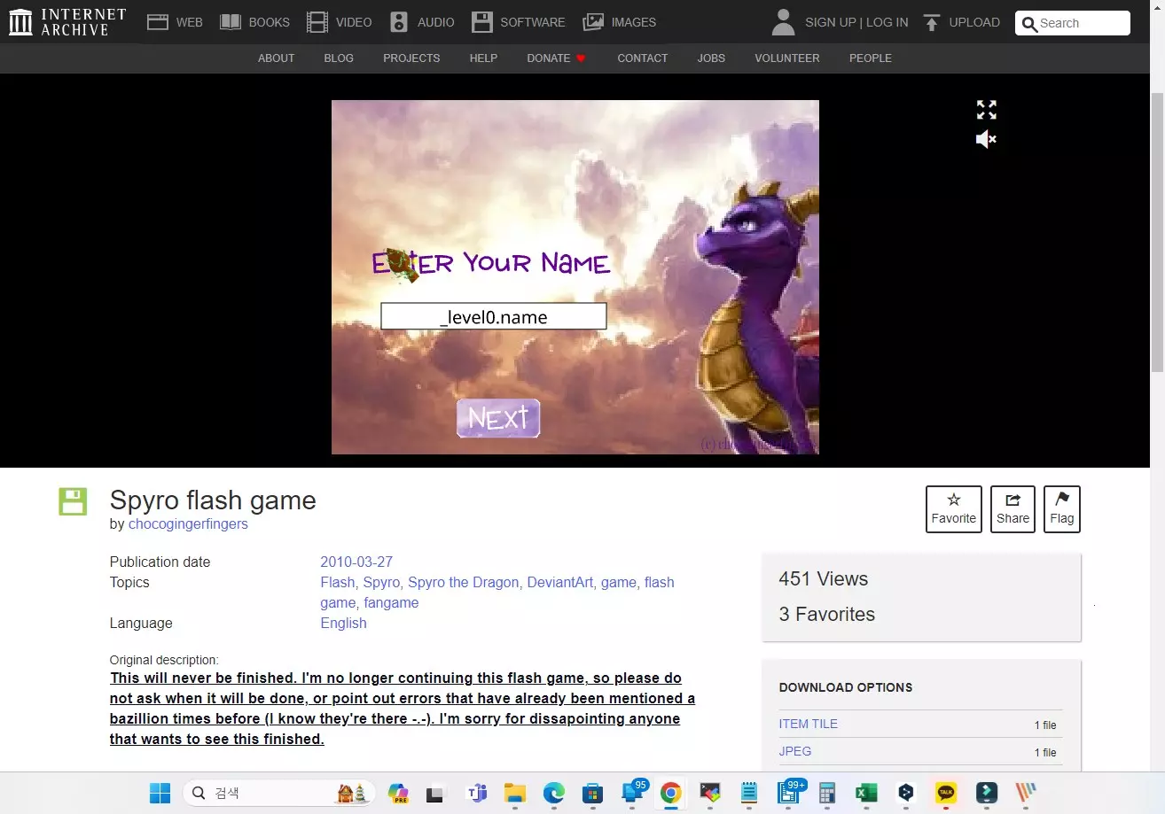
Task: Open the DONATE menu item
Action: click(x=556, y=58)
